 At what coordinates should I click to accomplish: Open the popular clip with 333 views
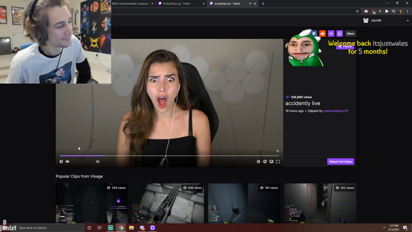tap(91, 204)
